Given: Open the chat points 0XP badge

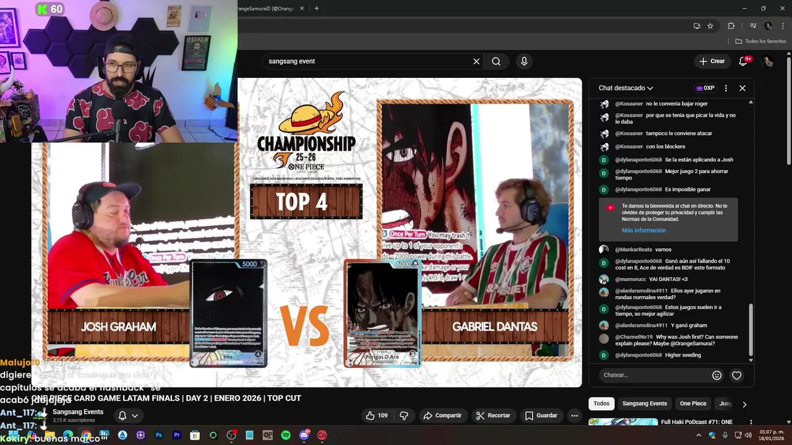Looking at the screenshot, I should pos(705,88).
